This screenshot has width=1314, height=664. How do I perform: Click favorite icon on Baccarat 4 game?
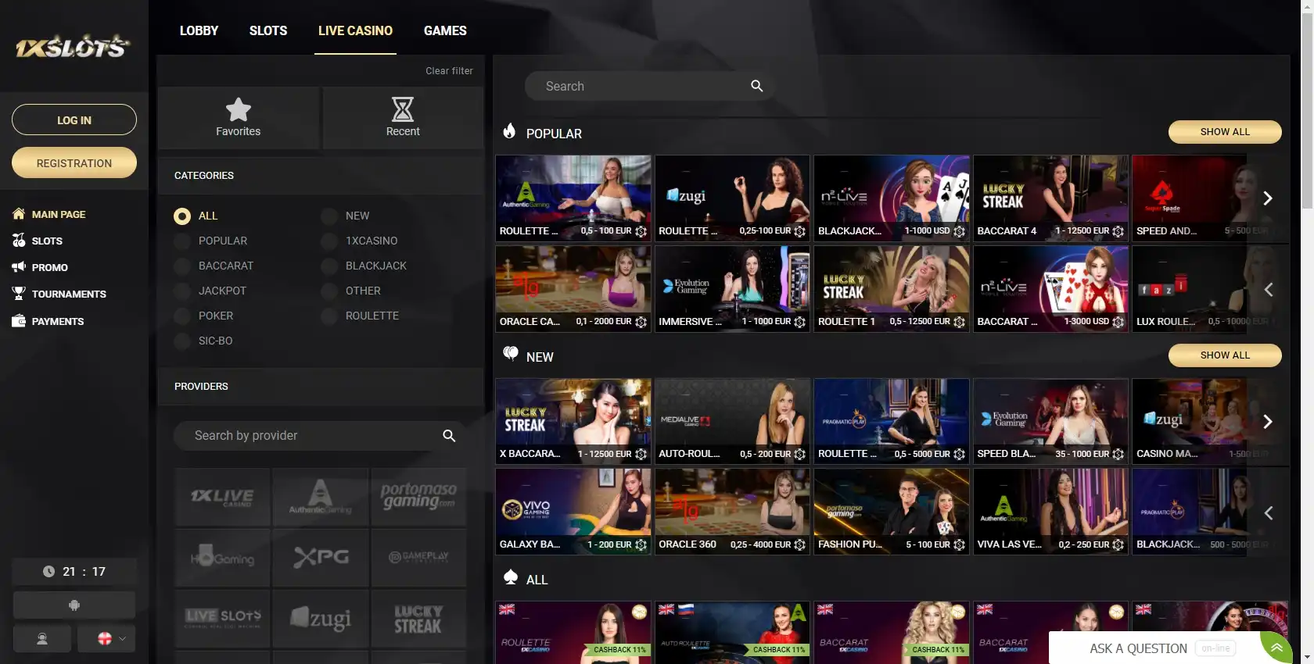point(1118,231)
